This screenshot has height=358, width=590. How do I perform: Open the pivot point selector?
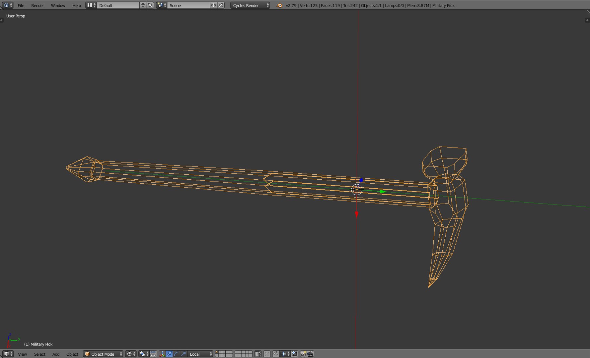144,354
